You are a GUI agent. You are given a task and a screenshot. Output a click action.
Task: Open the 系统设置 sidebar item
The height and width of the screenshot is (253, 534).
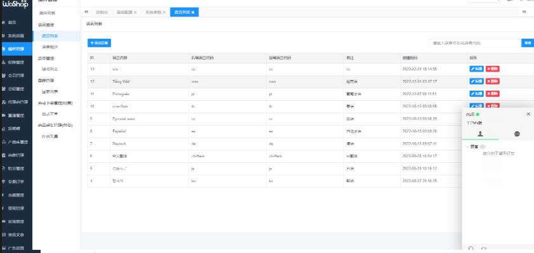16,36
